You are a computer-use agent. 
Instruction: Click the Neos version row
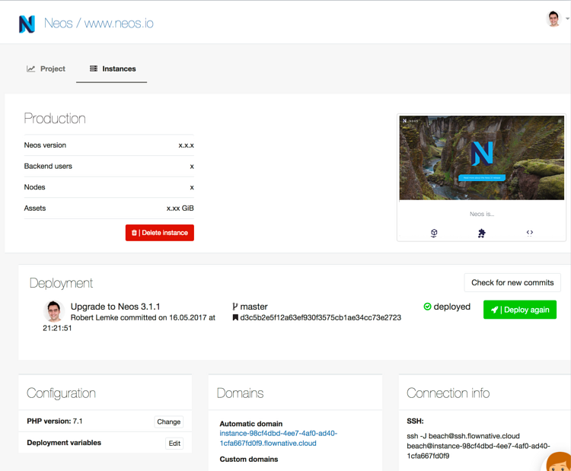[109, 145]
